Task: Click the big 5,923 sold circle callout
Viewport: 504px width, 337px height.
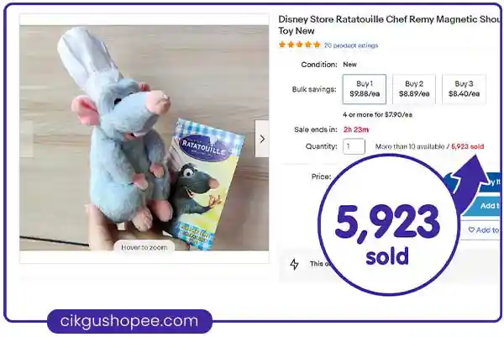Action: [387, 225]
